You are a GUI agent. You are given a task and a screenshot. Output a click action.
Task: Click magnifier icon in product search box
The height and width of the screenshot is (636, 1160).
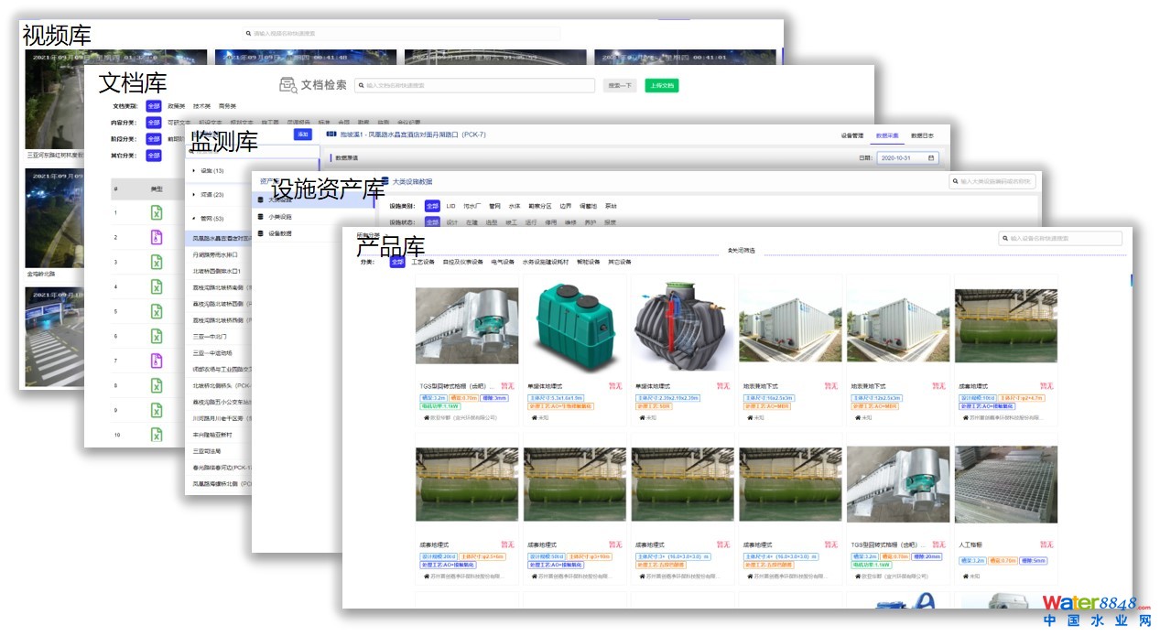click(1004, 238)
